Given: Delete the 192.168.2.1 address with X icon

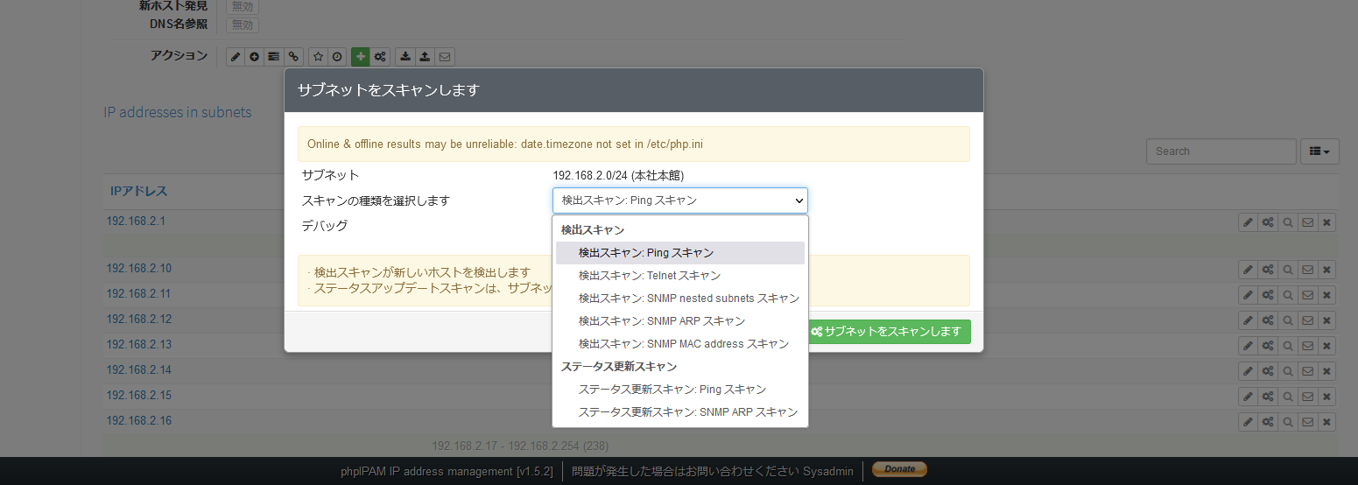Looking at the screenshot, I should click(1326, 222).
